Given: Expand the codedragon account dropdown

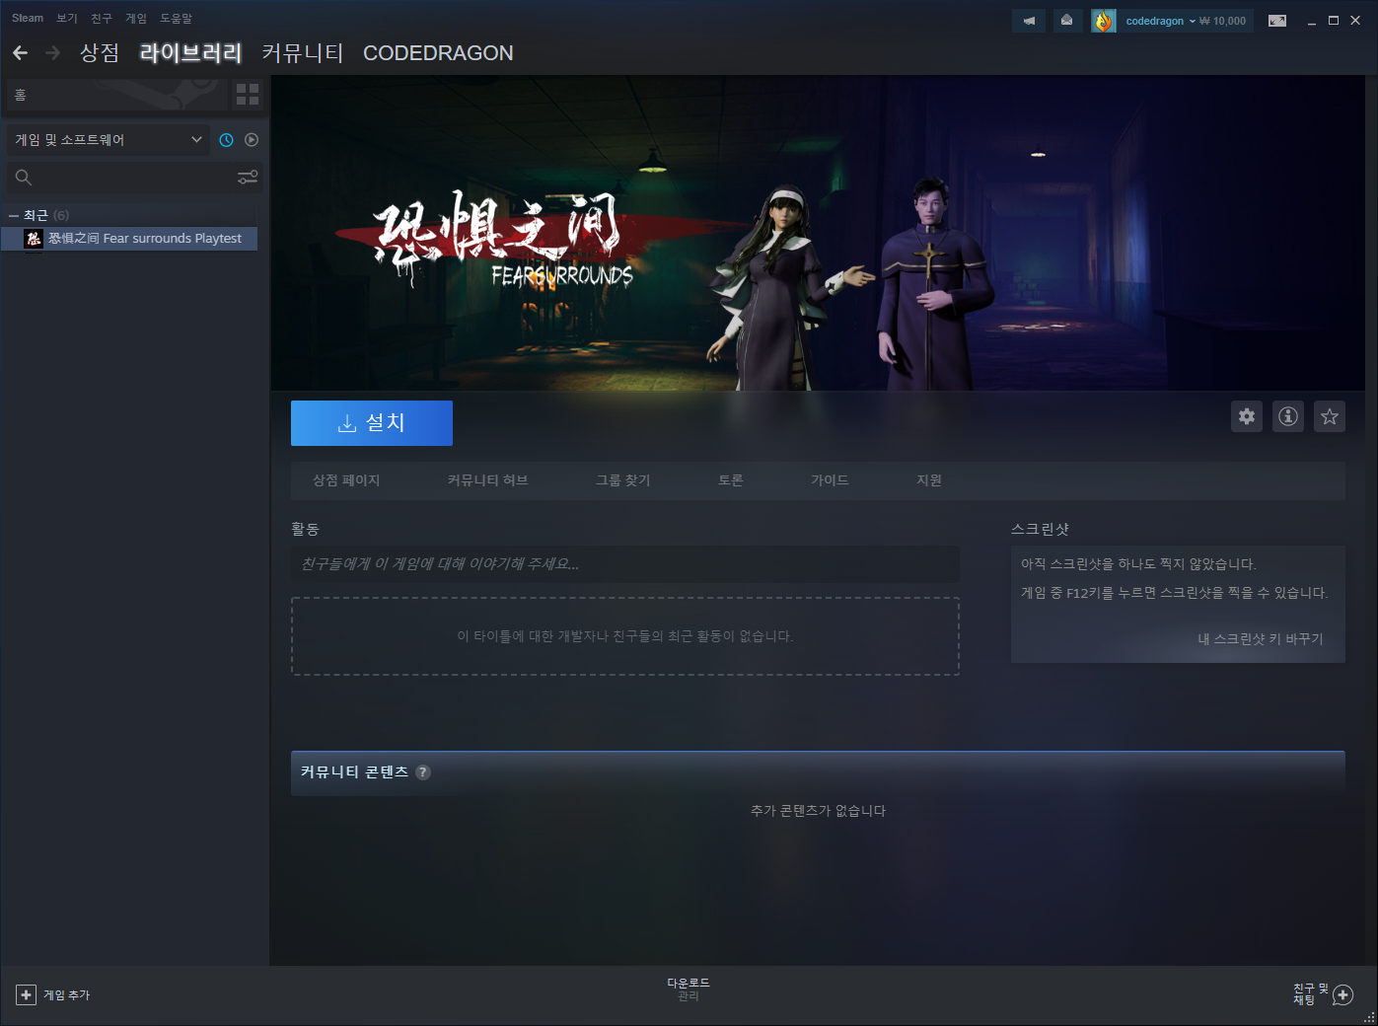Looking at the screenshot, I should (1160, 21).
